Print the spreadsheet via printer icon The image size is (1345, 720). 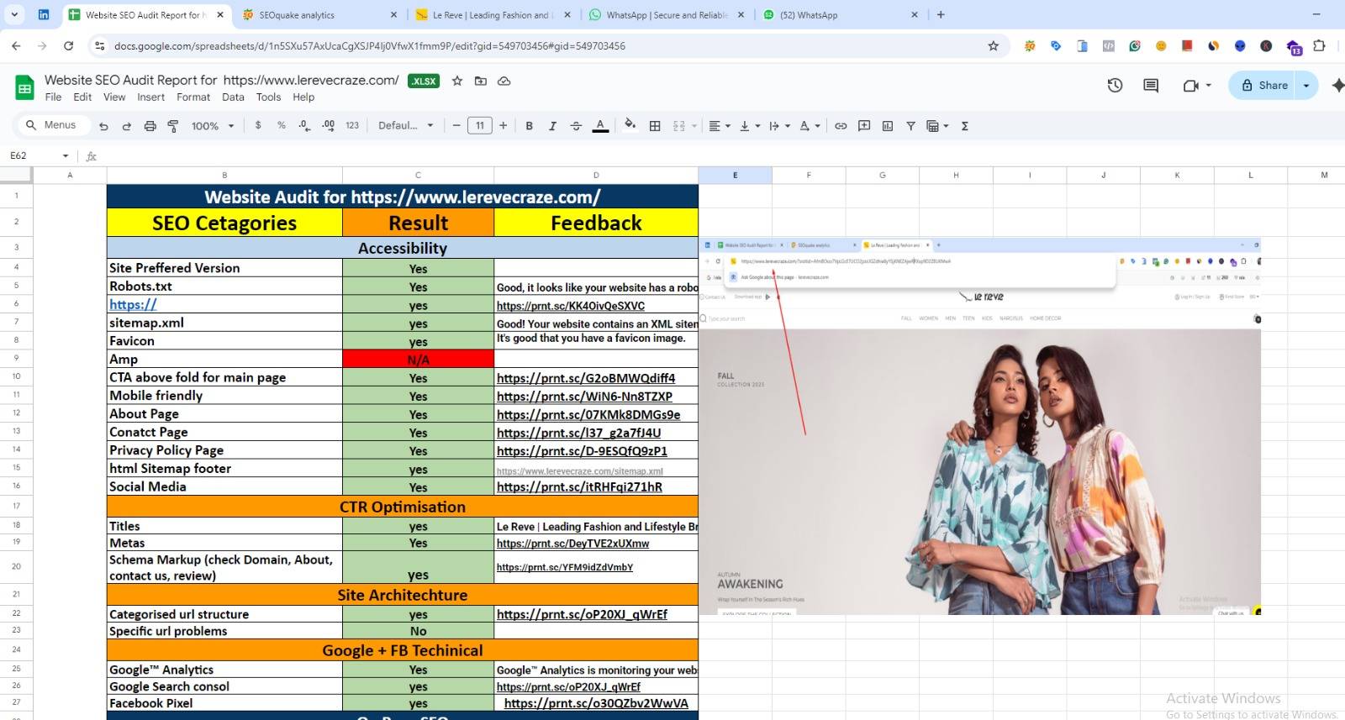(150, 126)
